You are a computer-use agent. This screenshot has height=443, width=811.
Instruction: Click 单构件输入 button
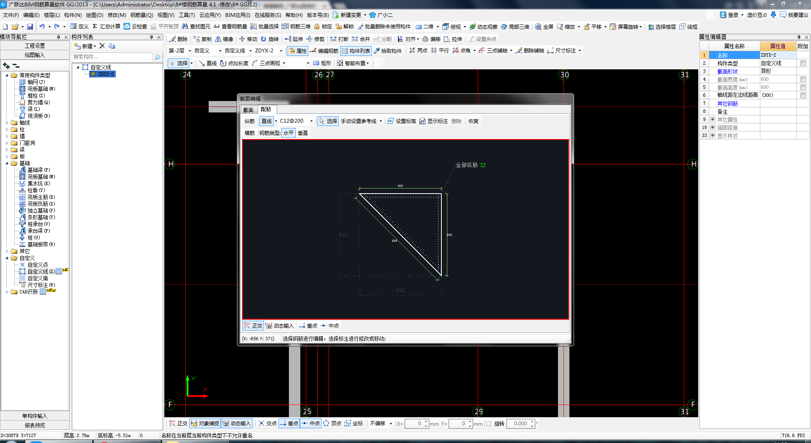point(35,416)
